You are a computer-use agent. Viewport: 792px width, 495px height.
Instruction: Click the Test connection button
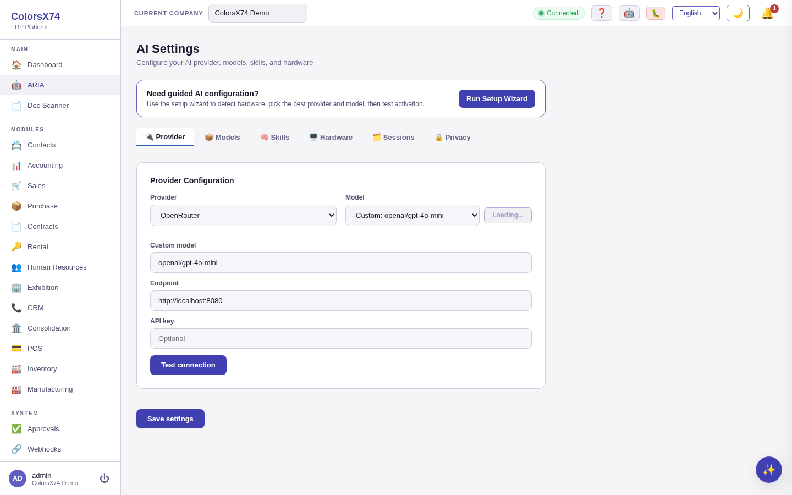[188, 365]
